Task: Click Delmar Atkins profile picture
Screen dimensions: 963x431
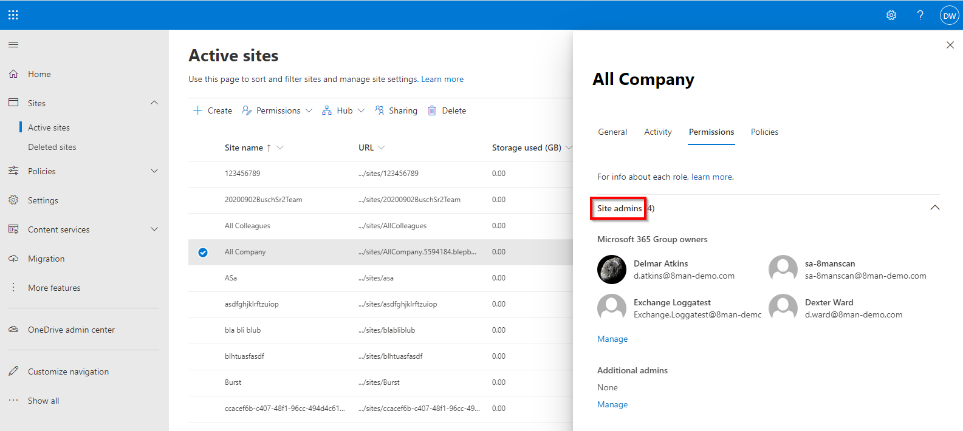Action: tap(612, 270)
